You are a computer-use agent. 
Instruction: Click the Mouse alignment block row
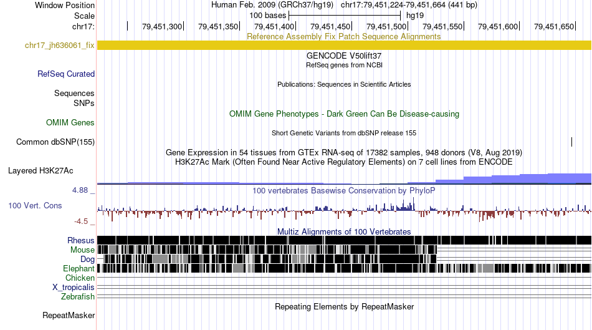click(344, 250)
